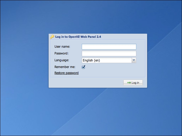This screenshot has height=136, width=182.
Task: Open the Restore password link
Action: (x=66, y=73)
